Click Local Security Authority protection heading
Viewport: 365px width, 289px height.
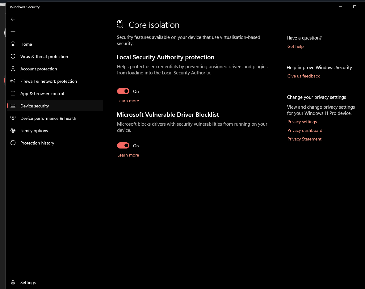165,57
